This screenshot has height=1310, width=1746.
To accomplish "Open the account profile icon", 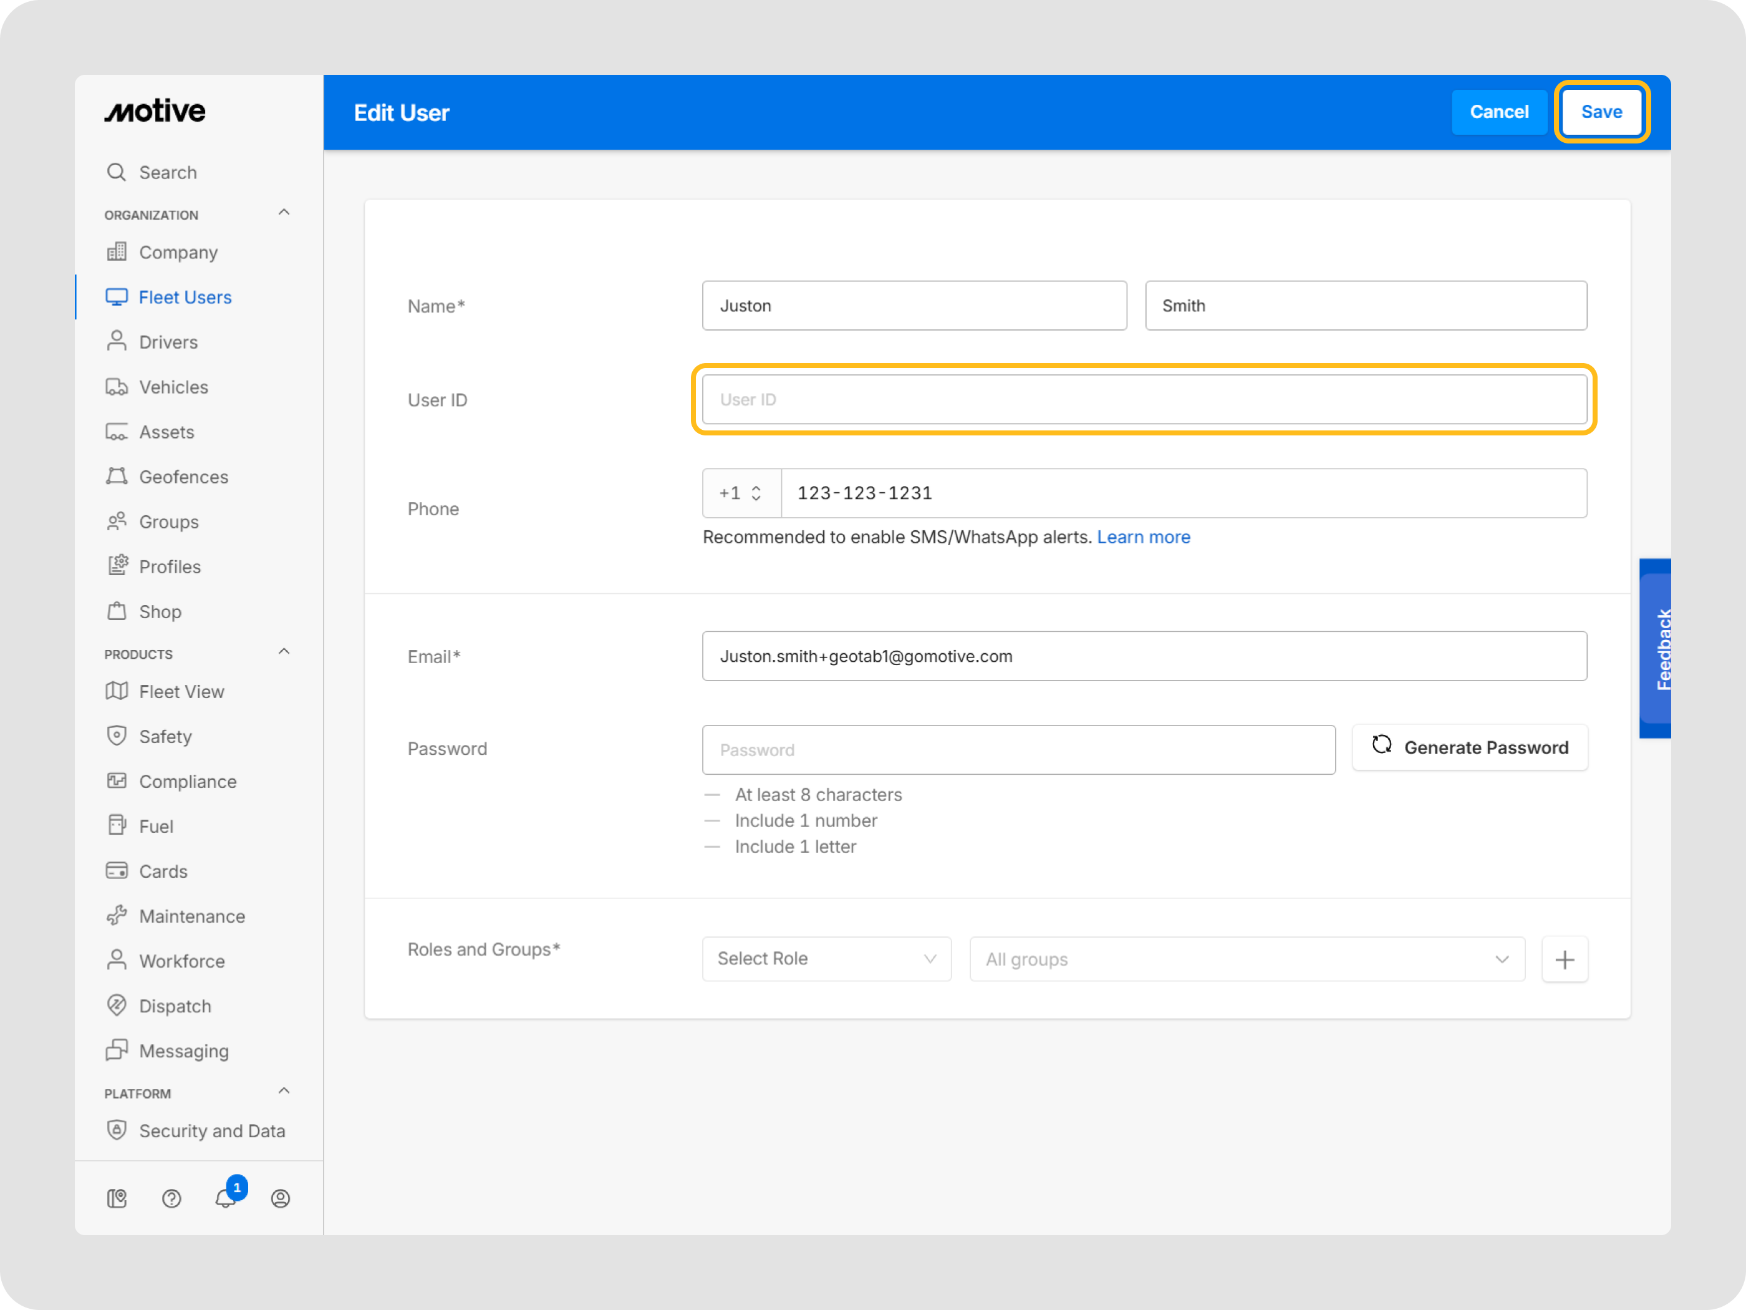I will click(x=280, y=1198).
